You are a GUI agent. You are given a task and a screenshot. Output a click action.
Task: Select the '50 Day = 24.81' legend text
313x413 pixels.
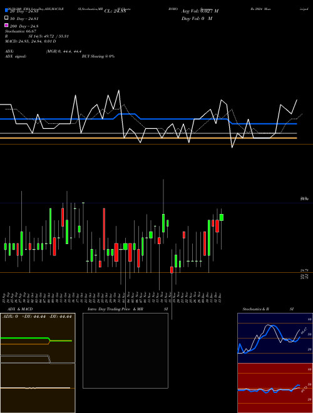24,19
